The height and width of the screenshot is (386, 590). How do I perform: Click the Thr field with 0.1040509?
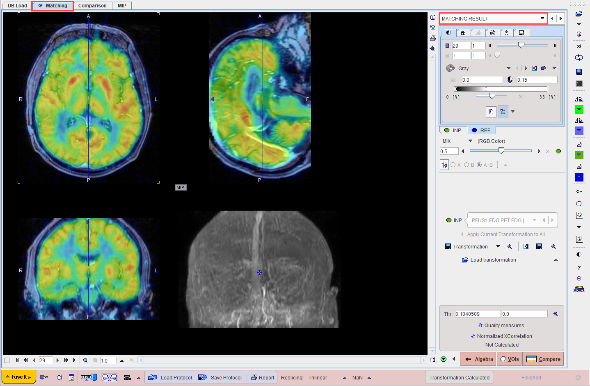478,314
